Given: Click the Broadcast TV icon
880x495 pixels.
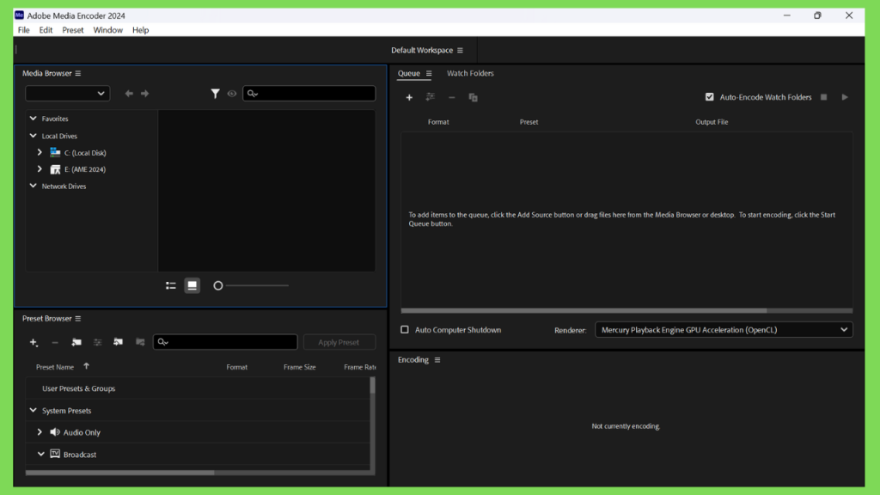Looking at the screenshot, I should [x=55, y=454].
